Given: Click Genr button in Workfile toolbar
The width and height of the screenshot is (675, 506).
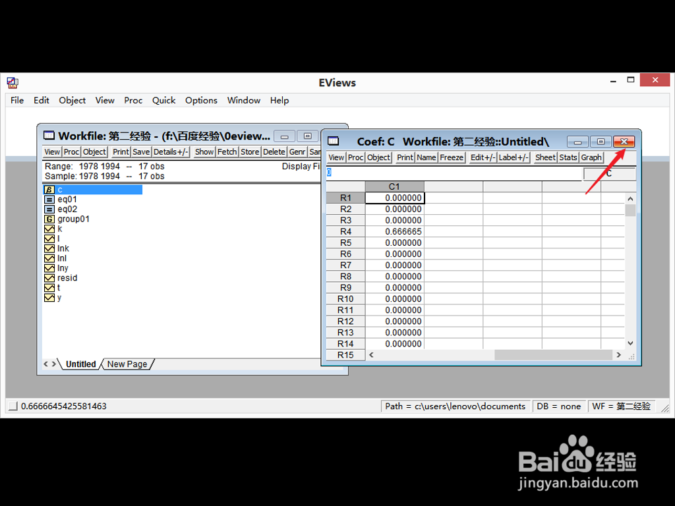Looking at the screenshot, I should [297, 152].
